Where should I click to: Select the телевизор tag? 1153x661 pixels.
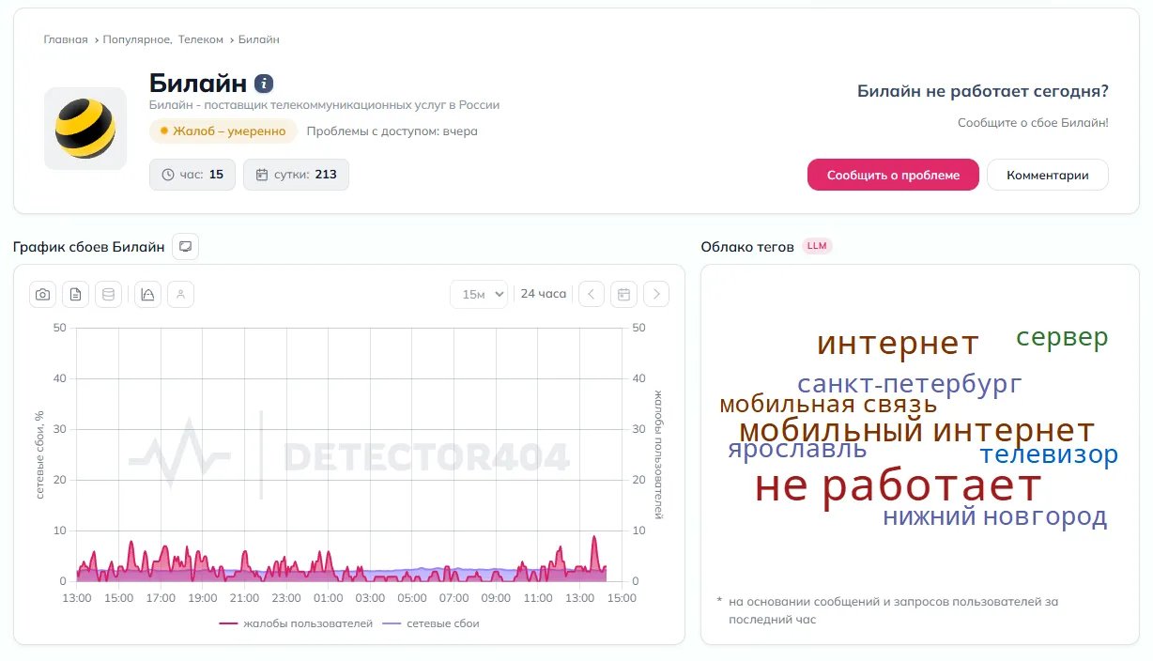click(x=1049, y=455)
